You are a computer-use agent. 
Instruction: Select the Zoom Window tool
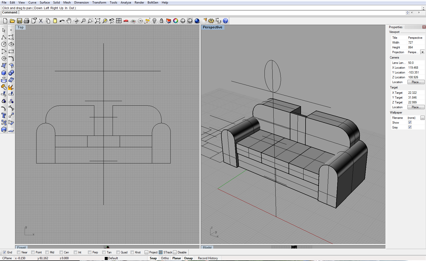91,21
